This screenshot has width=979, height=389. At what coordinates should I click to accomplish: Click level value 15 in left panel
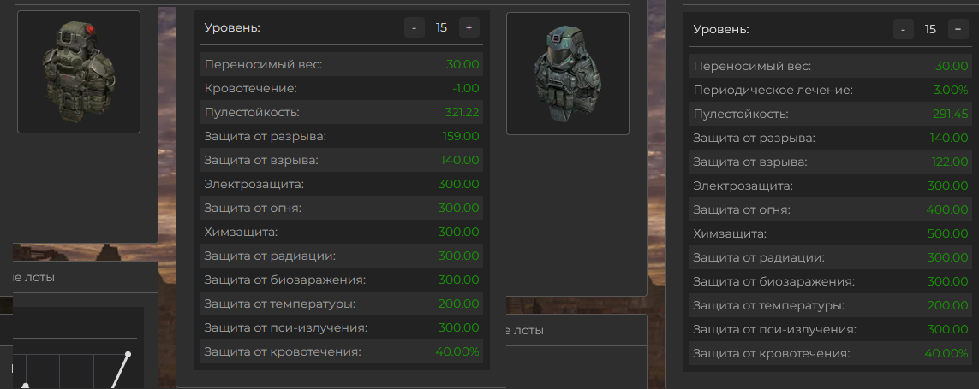coord(441,27)
